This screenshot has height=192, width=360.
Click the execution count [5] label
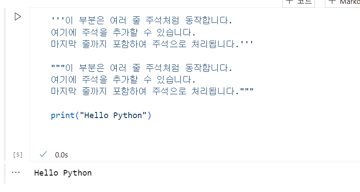pyautogui.click(x=18, y=155)
